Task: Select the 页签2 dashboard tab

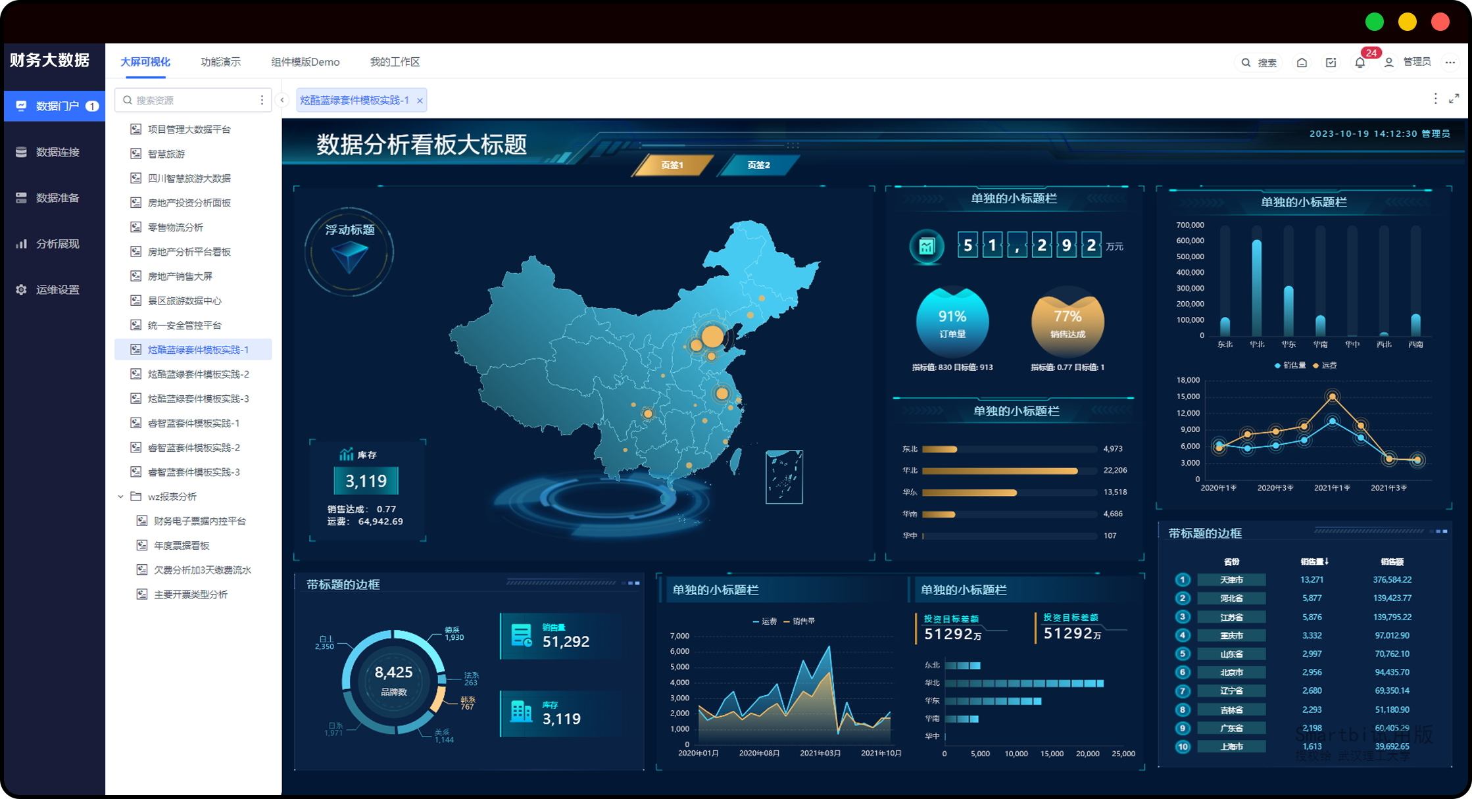Action: [x=758, y=165]
